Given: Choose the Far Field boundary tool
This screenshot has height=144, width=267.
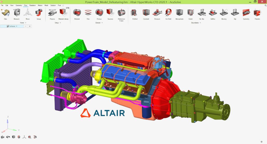Looking at the screenshot, I should pos(168,13).
